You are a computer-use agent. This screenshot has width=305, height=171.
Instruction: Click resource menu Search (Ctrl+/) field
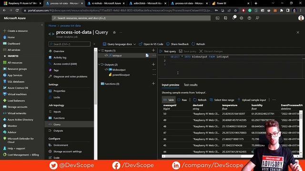(x=70, y=44)
